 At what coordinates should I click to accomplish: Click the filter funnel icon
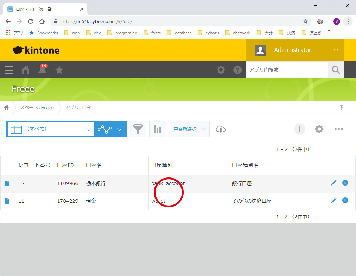point(138,129)
